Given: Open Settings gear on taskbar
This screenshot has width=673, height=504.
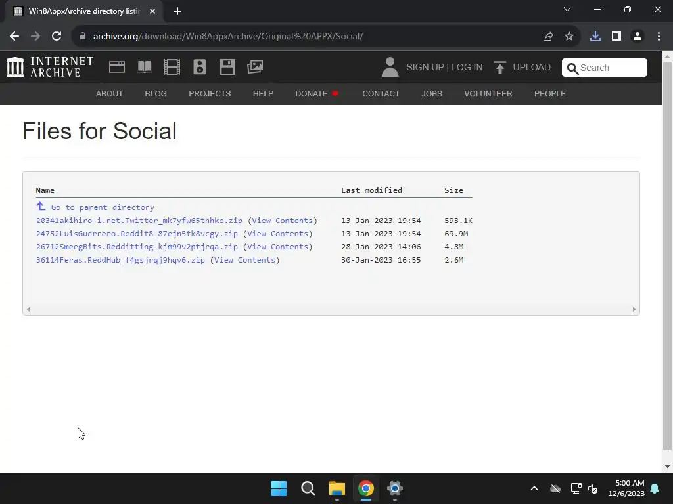Looking at the screenshot, I should click(395, 488).
